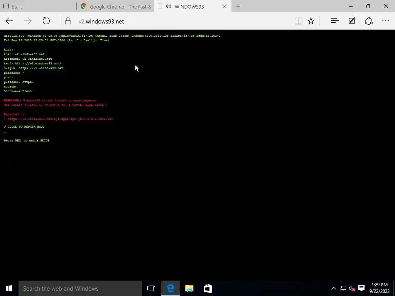Screen dimensions: 395x296
Task: Open the Share icon in Edge toolbar
Action: click(369, 21)
